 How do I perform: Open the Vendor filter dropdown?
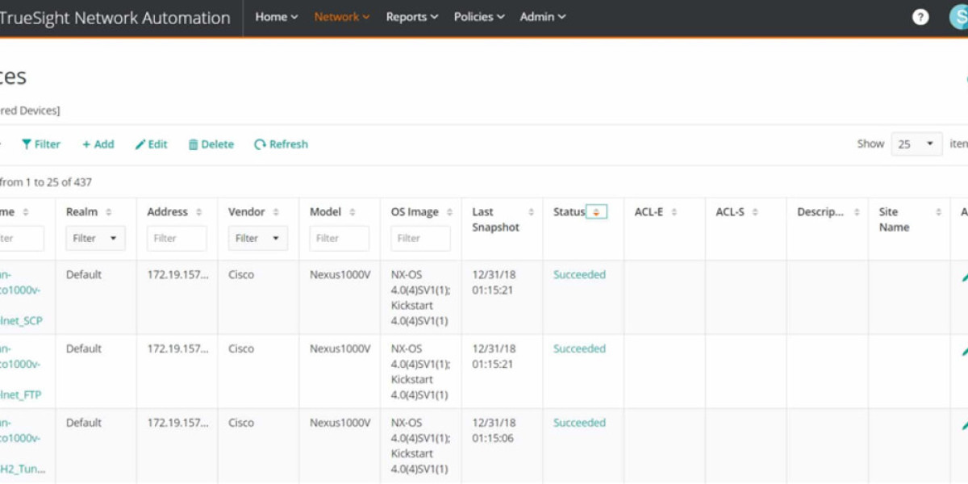coord(257,238)
